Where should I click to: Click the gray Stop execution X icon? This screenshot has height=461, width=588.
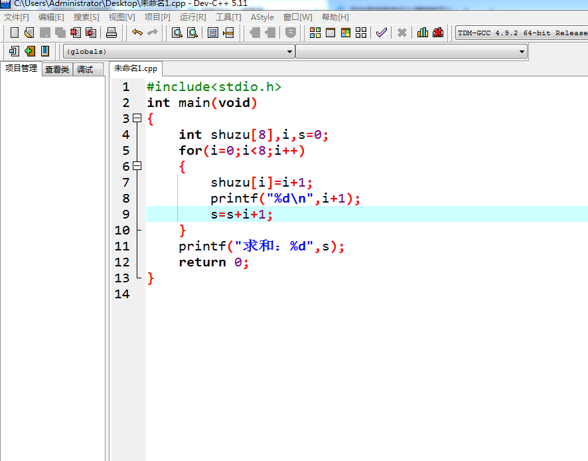pos(402,33)
